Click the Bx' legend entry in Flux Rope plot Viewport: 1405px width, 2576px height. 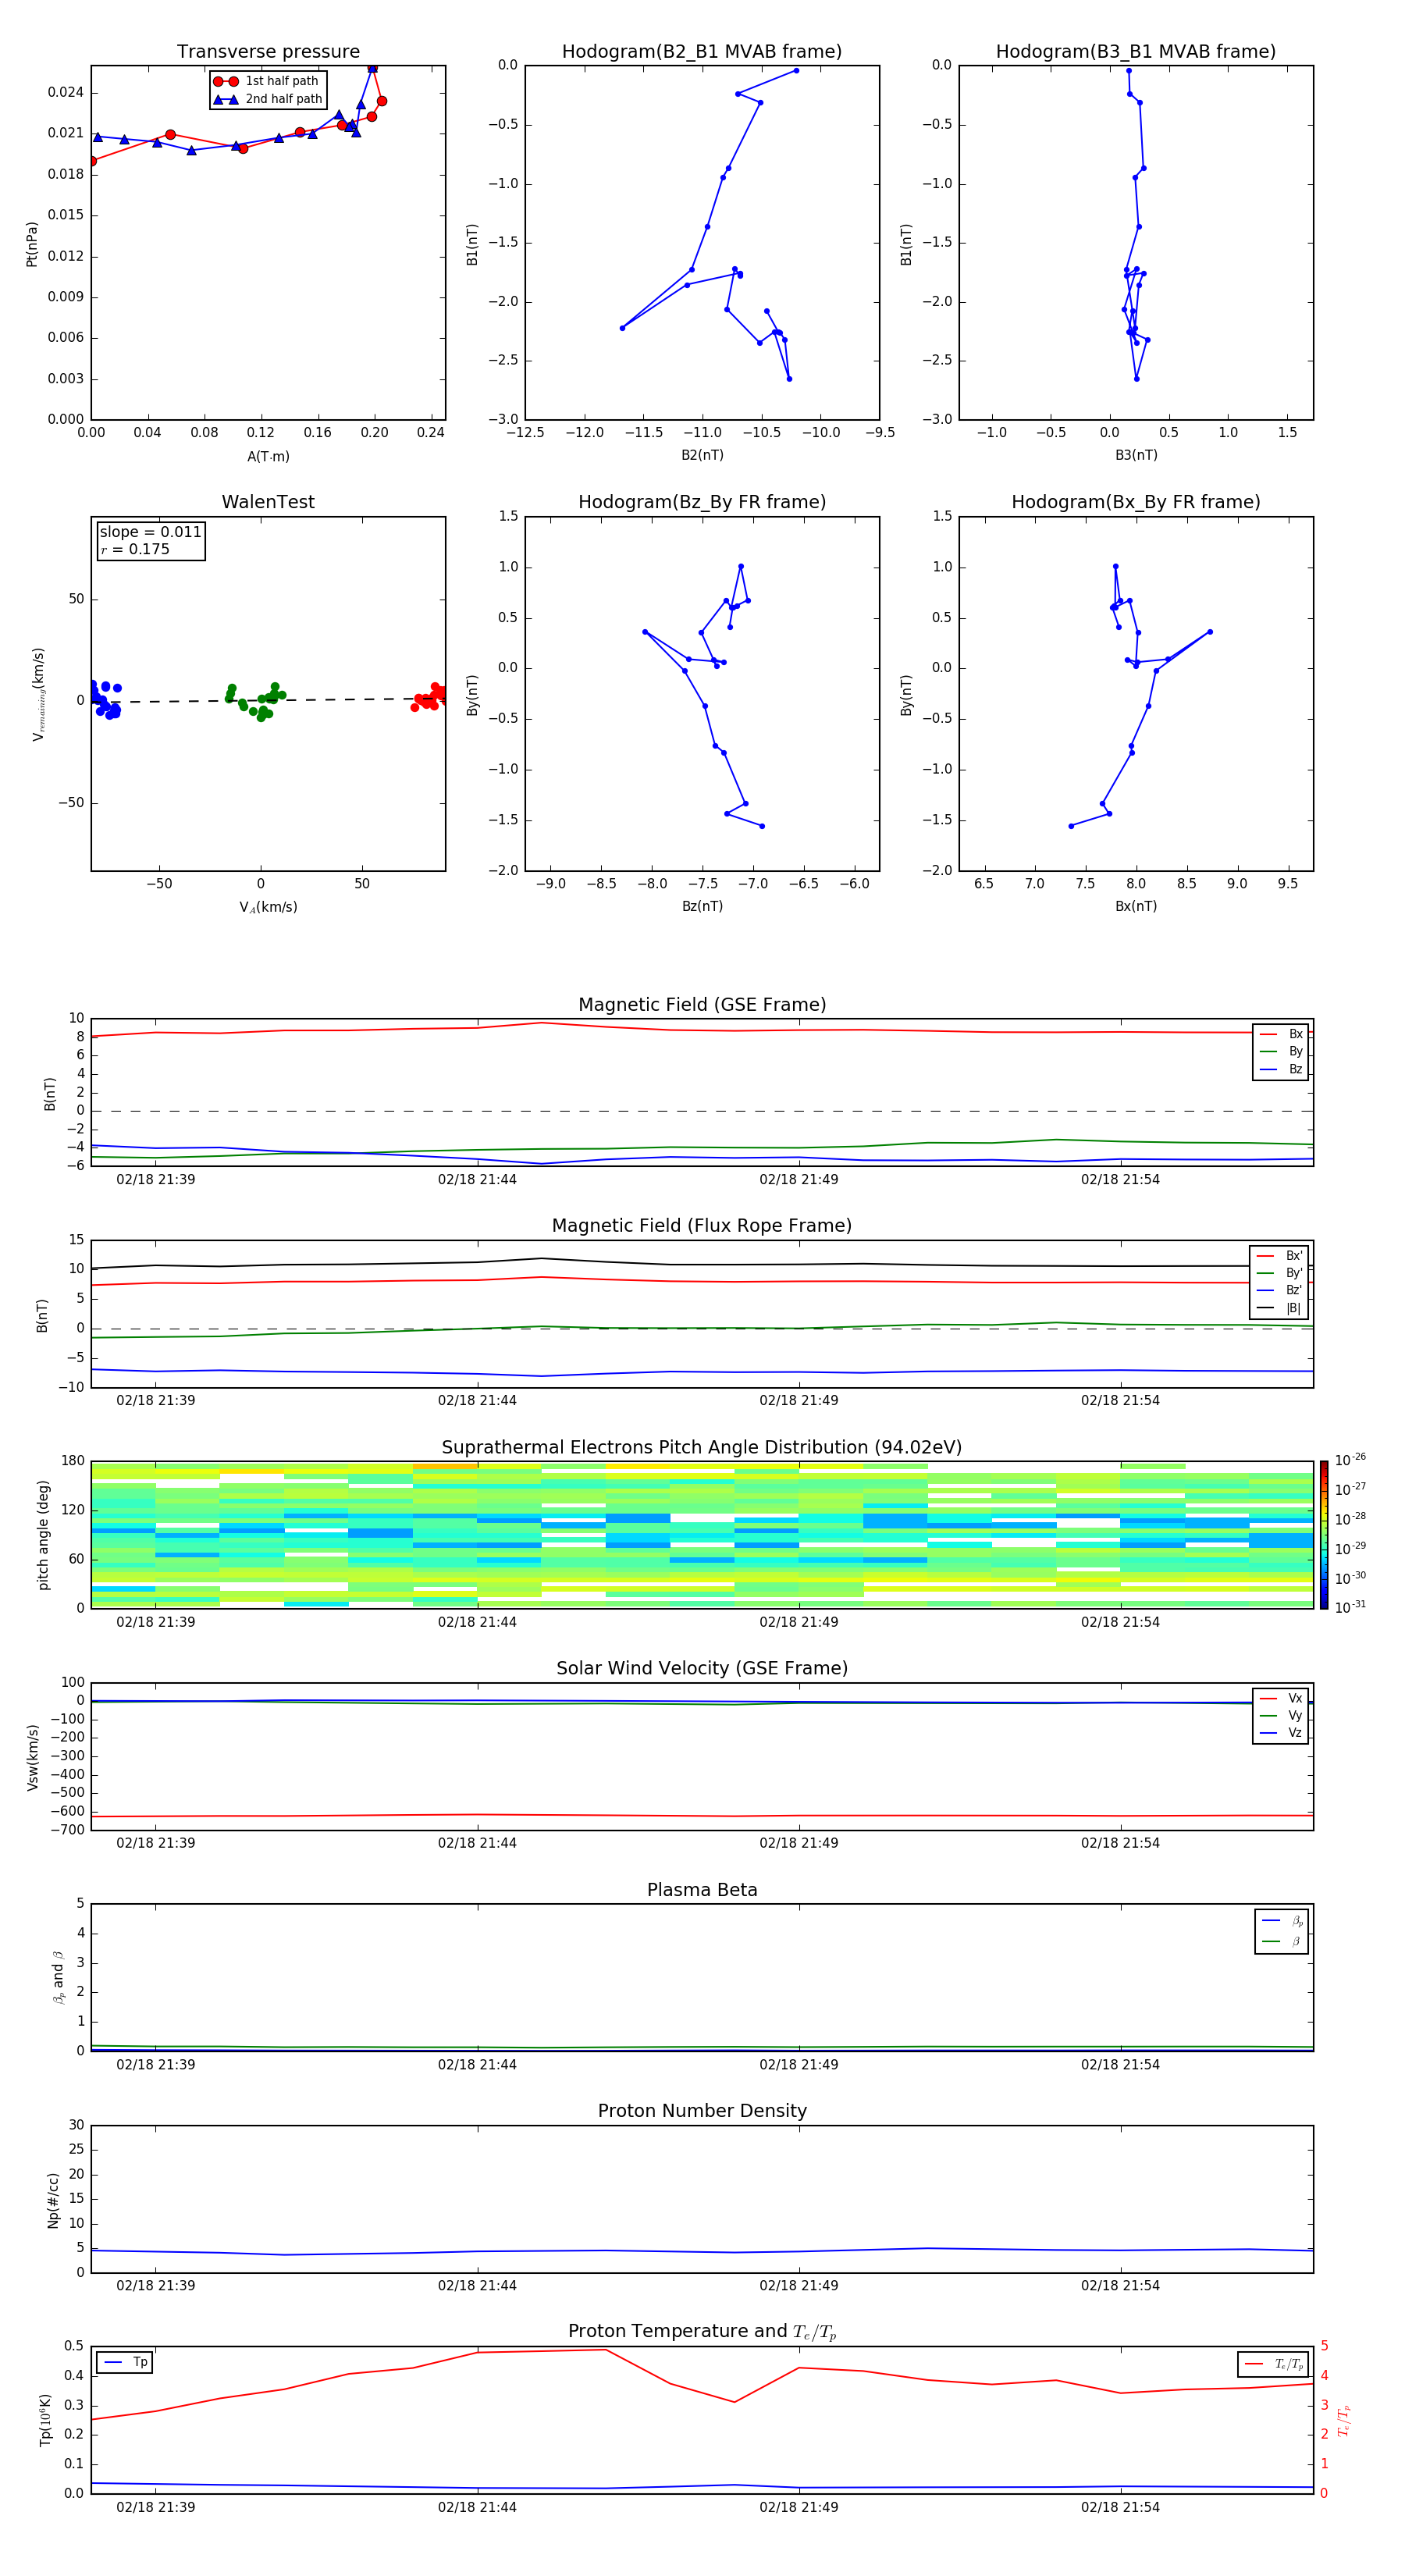pyautogui.click(x=1279, y=1256)
